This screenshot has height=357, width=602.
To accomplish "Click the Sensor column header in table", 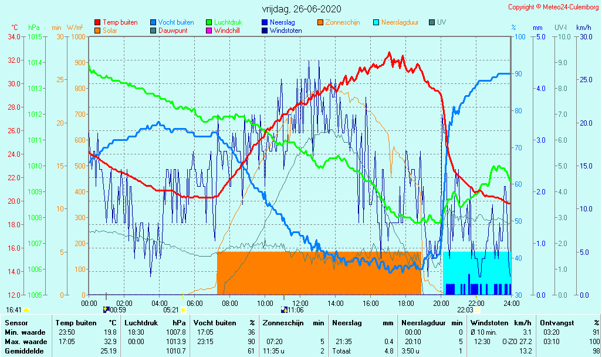I will [16, 323].
